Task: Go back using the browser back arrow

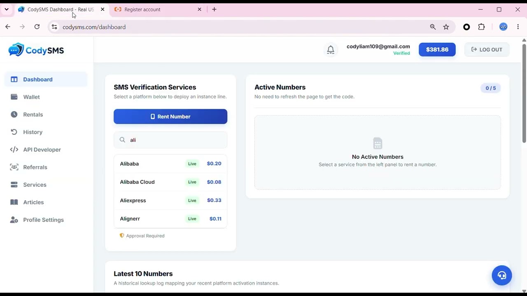Action: pyautogui.click(x=8, y=27)
